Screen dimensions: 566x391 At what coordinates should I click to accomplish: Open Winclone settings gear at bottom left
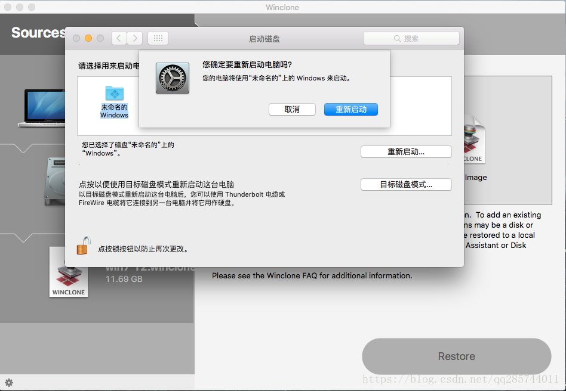(9, 382)
